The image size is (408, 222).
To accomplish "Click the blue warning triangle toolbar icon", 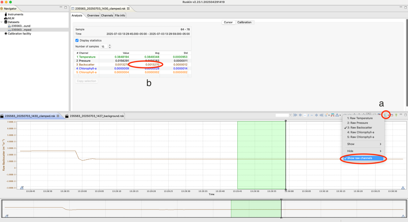I will (337, 115).
